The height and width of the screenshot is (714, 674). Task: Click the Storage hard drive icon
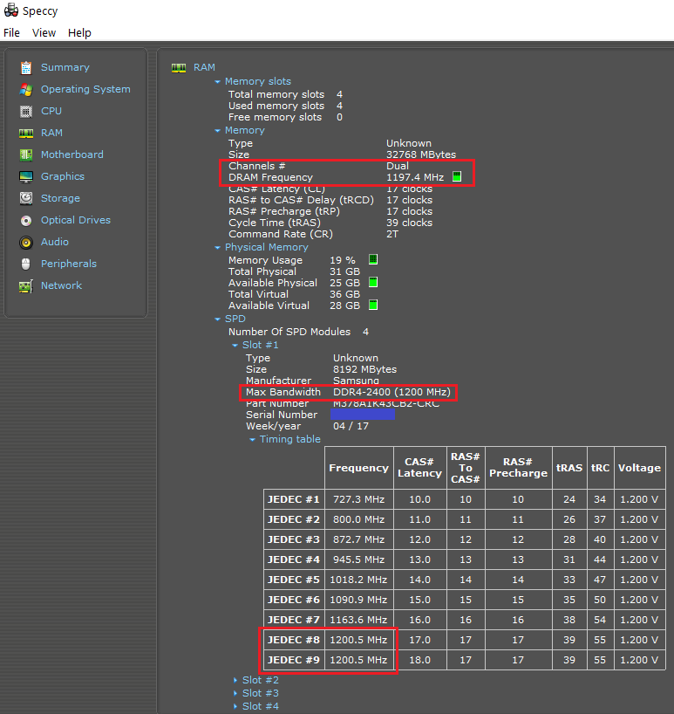pos(26,198)
